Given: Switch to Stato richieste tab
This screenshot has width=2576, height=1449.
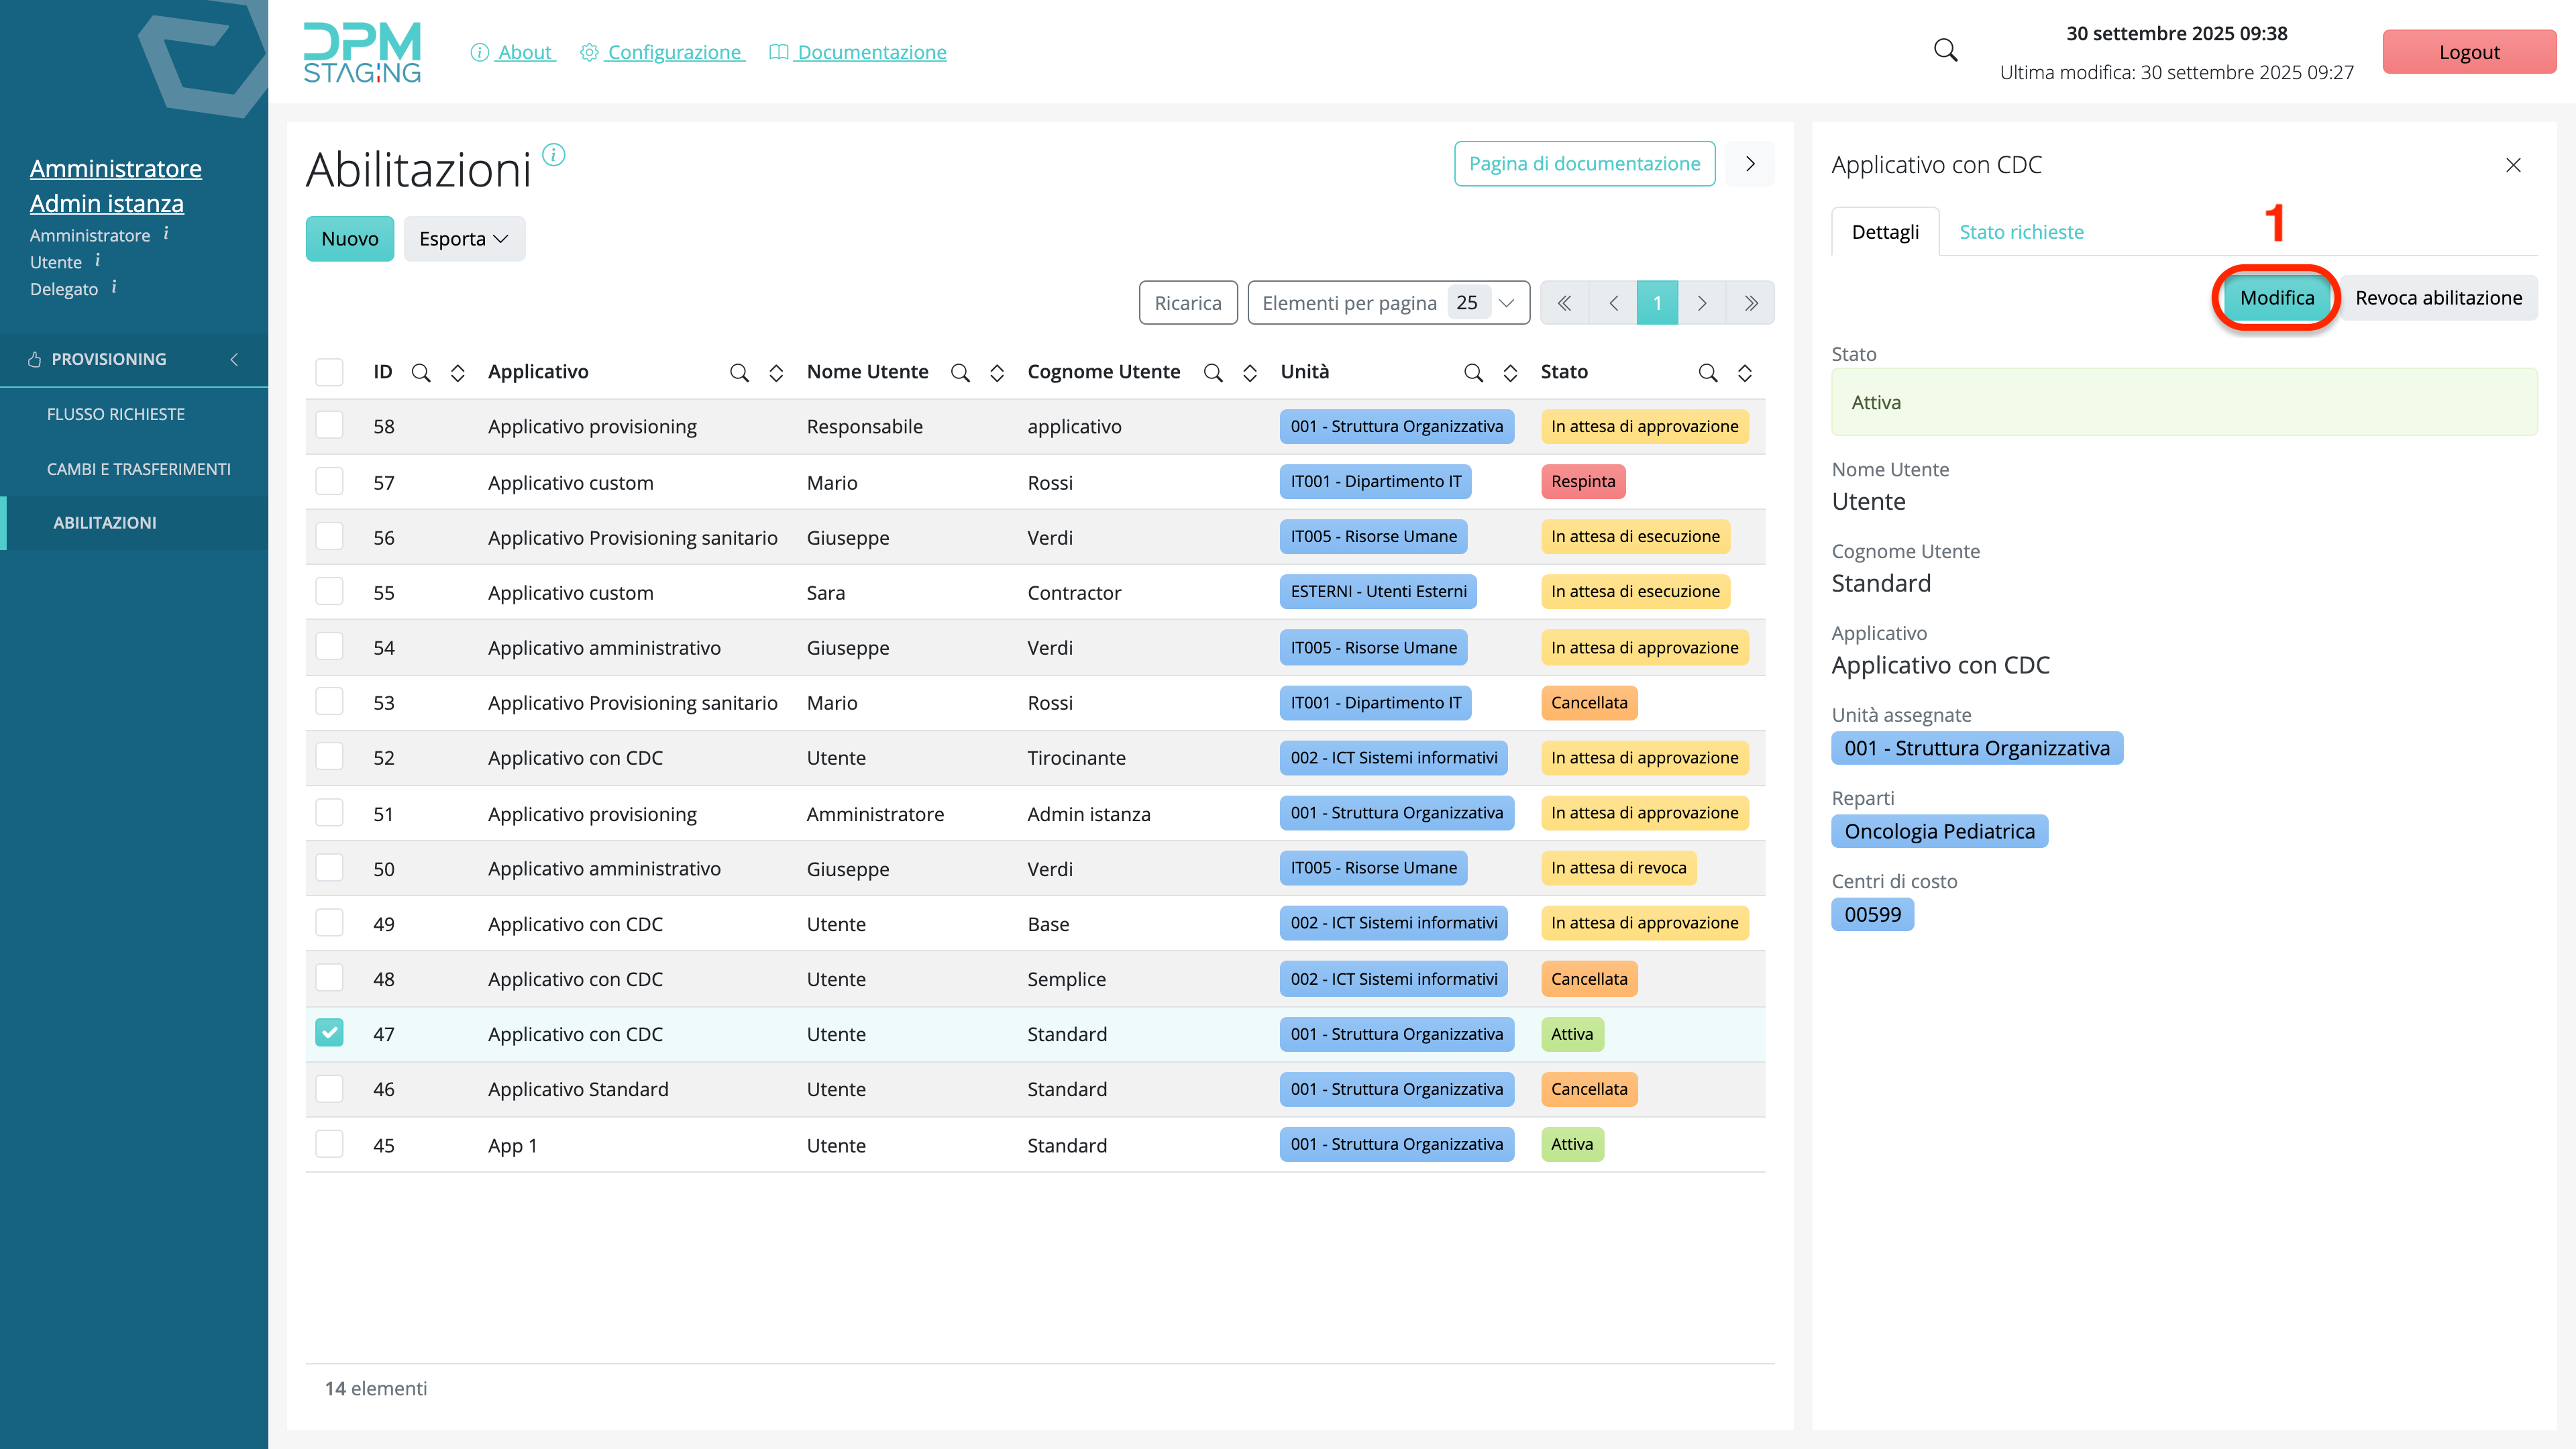Looking at the screenshot, I should (x=2021, y=232).
